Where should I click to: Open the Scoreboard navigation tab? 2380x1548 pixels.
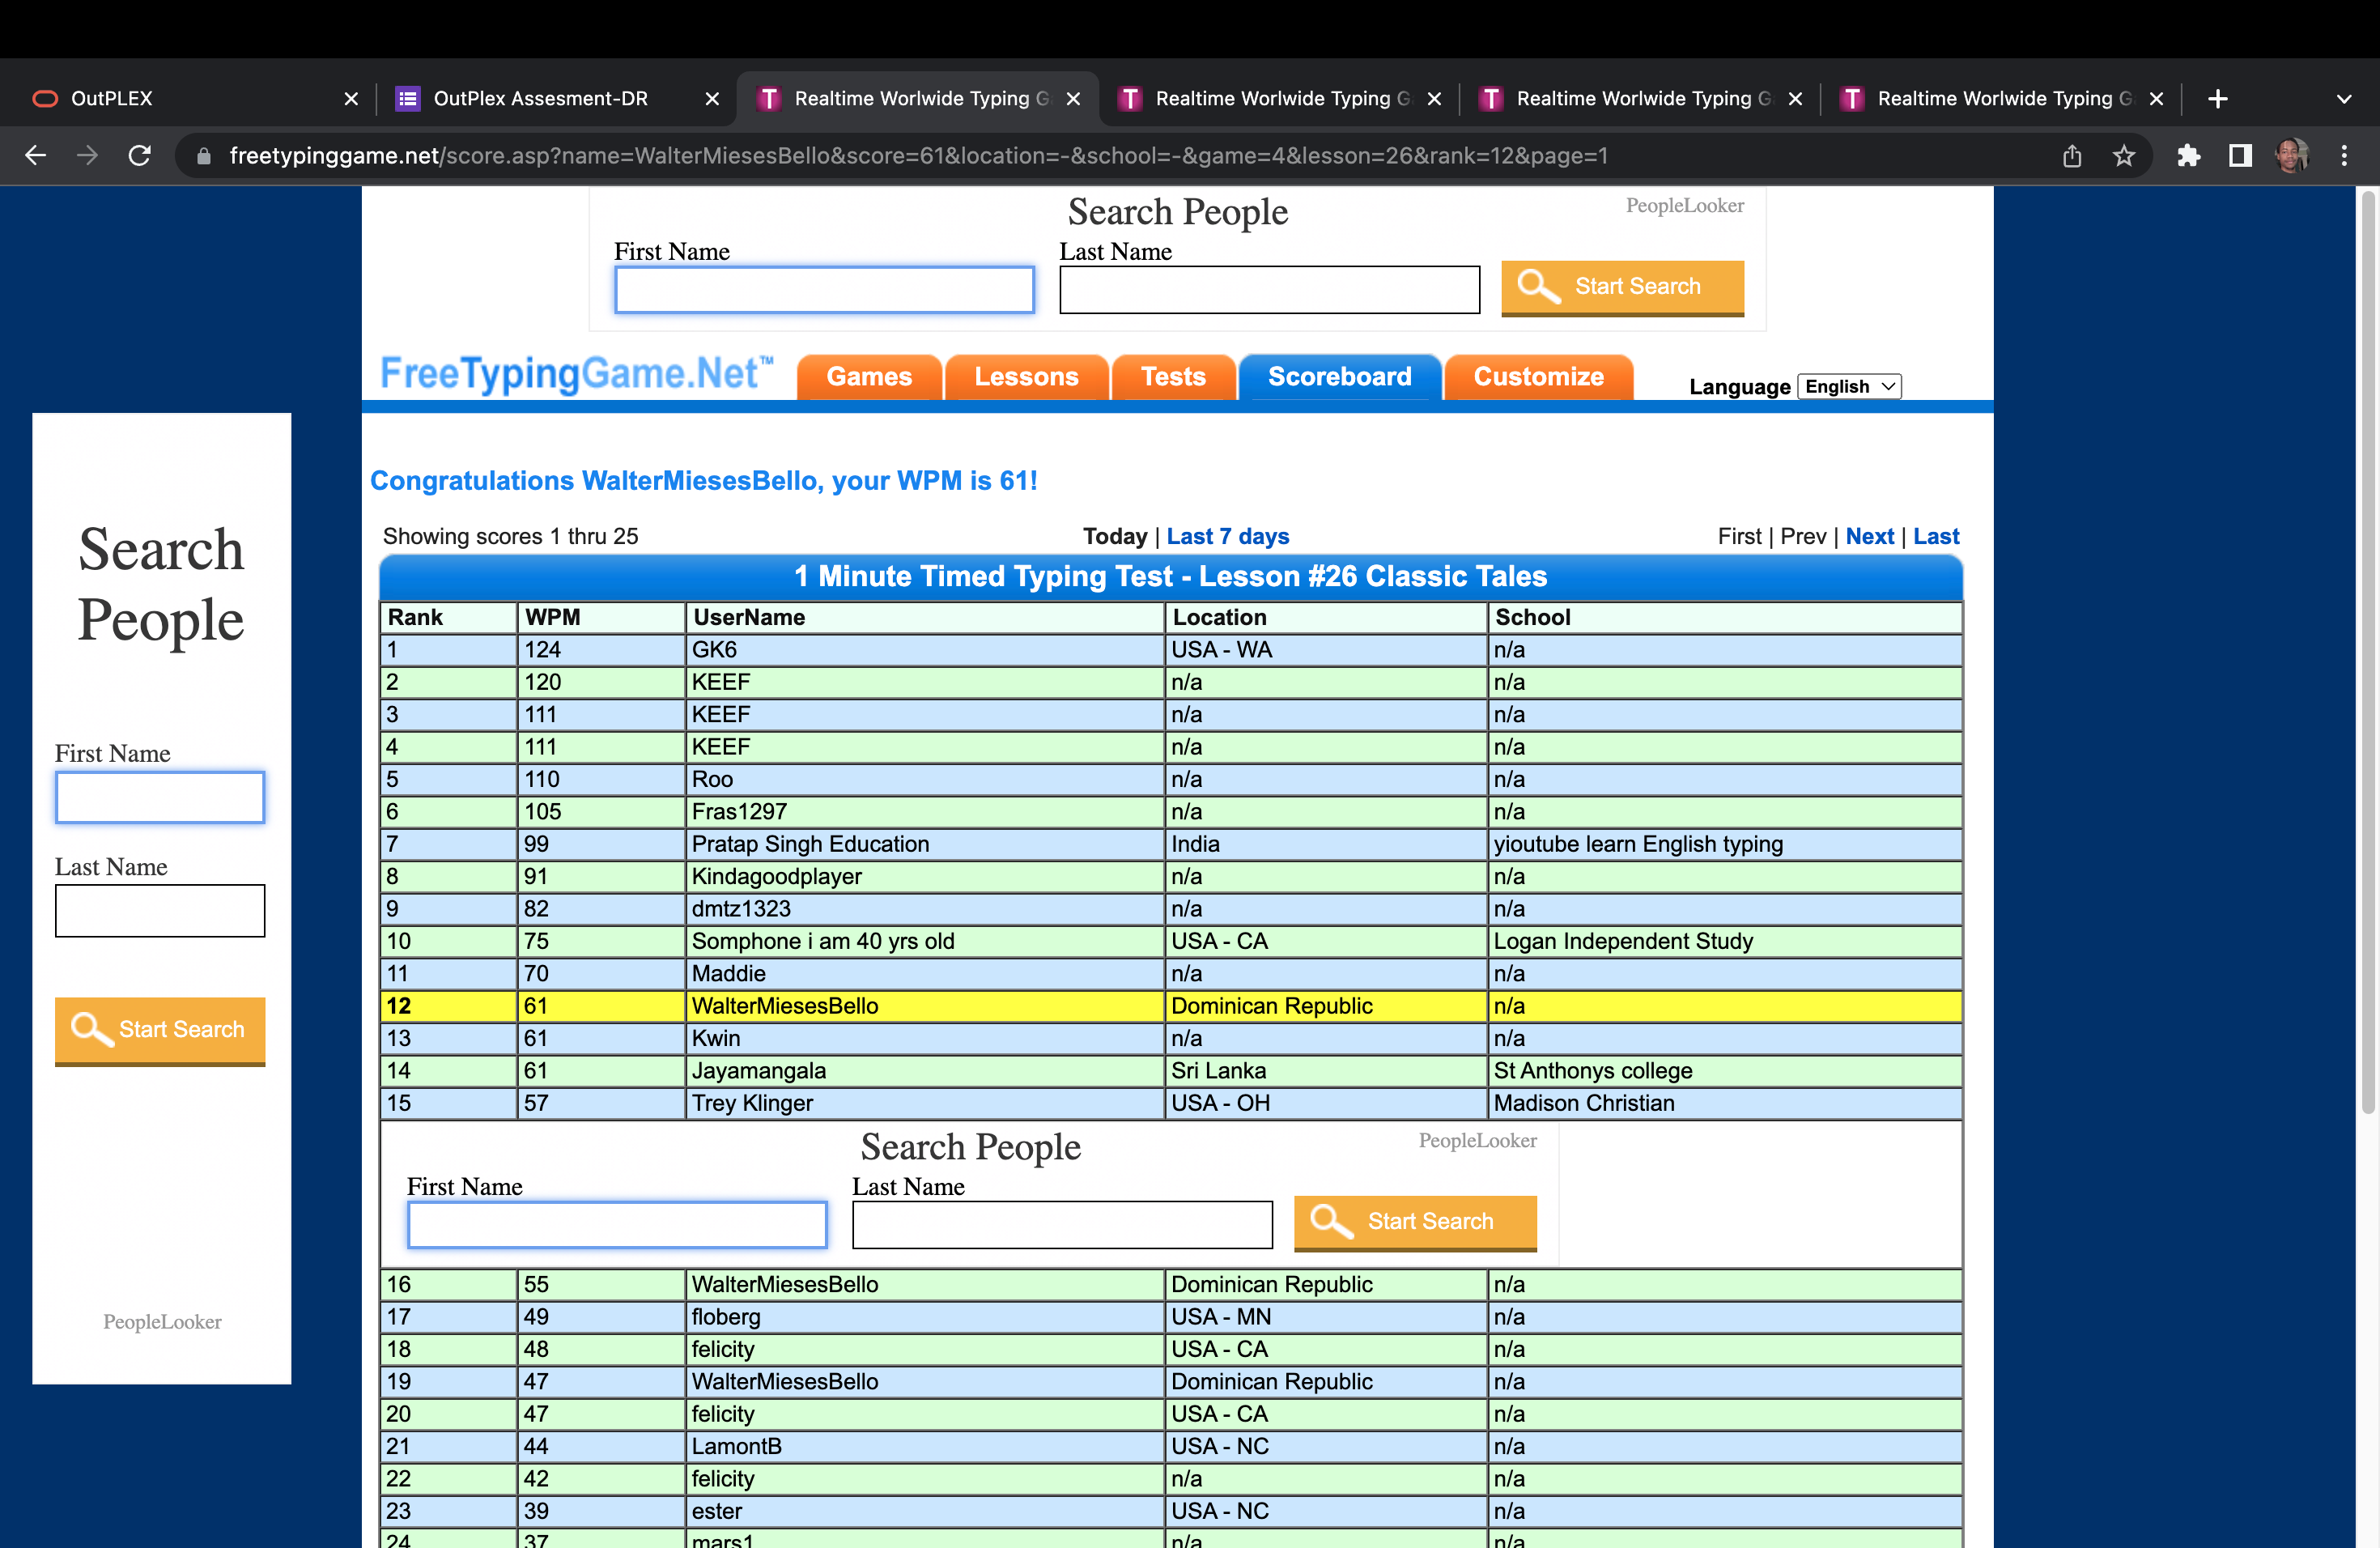[x=1339, y=377]
